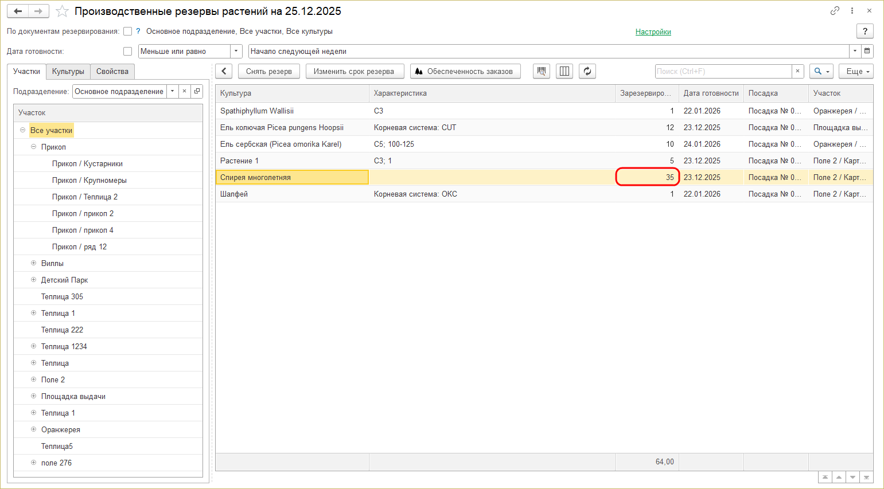Sort by the Культура column header
Image resolution: width=884 pixels, height=489 pixels.
[292, 93]
